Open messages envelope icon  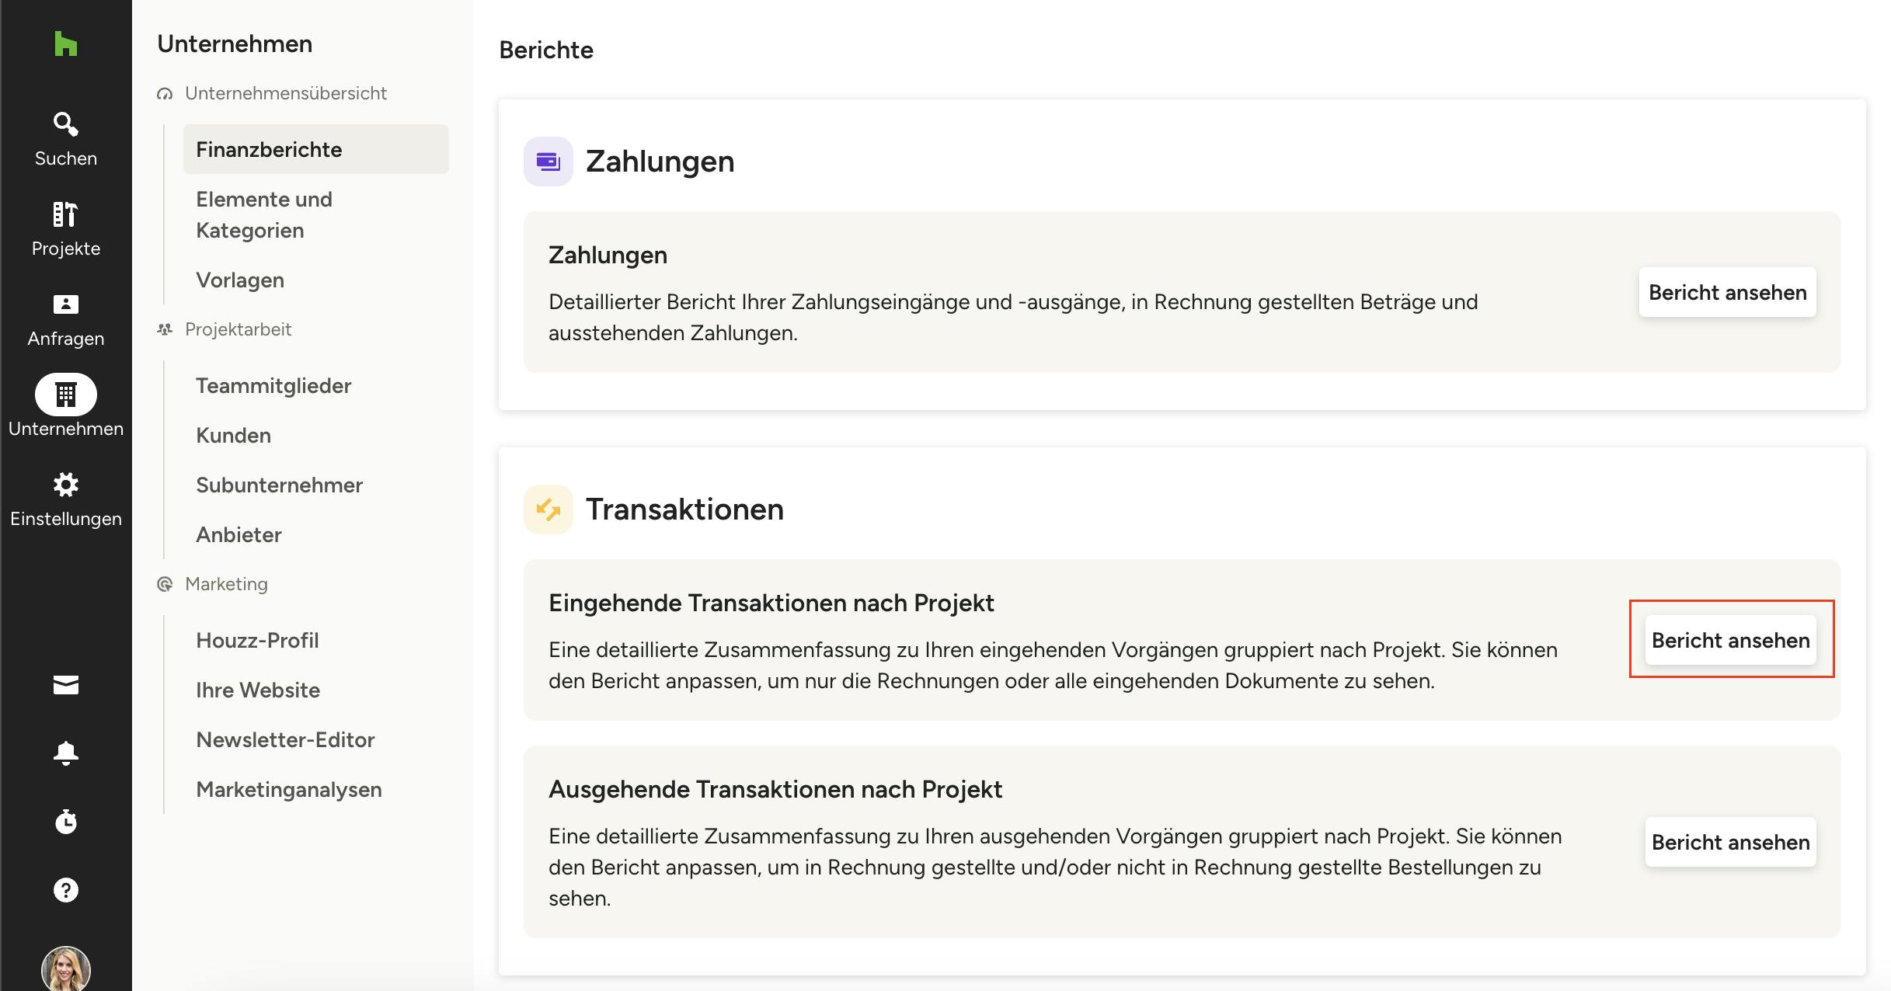pyautogui.click(x=66, y=684)
